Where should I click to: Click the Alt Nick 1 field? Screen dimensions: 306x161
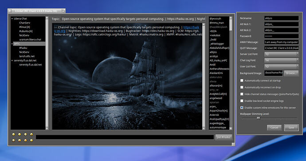point(282,24)
